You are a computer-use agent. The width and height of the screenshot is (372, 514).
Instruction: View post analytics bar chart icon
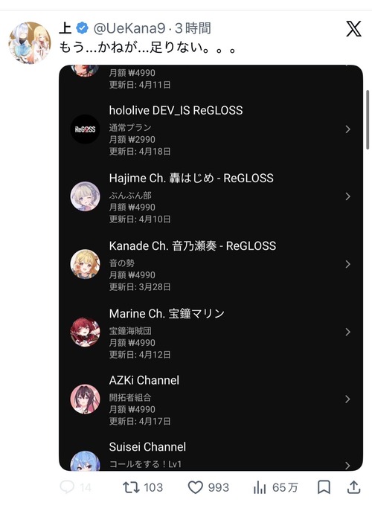(x=259, y=487)
